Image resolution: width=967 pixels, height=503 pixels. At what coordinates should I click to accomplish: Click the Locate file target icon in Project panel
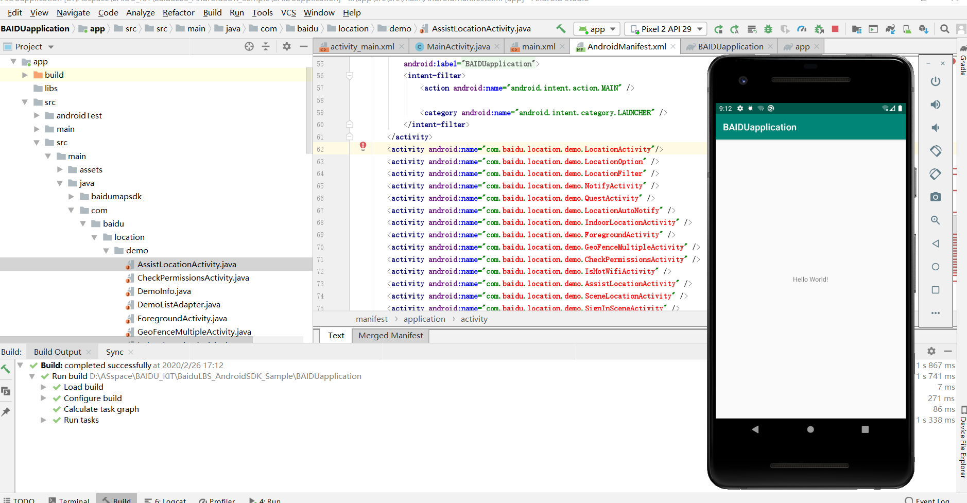(249, 46)
